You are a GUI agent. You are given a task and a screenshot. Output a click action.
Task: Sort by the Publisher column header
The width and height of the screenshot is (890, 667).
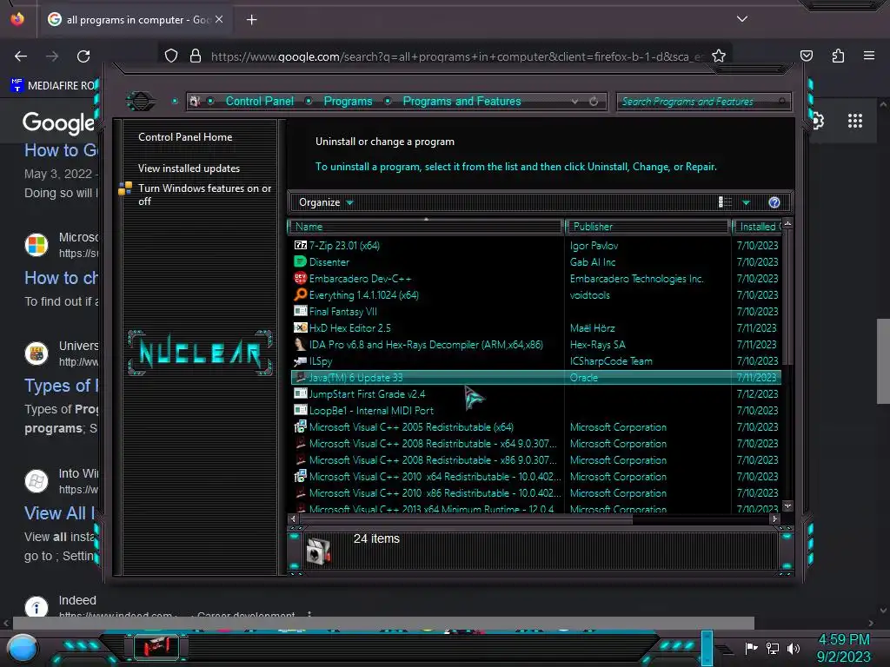click(648, 227)
